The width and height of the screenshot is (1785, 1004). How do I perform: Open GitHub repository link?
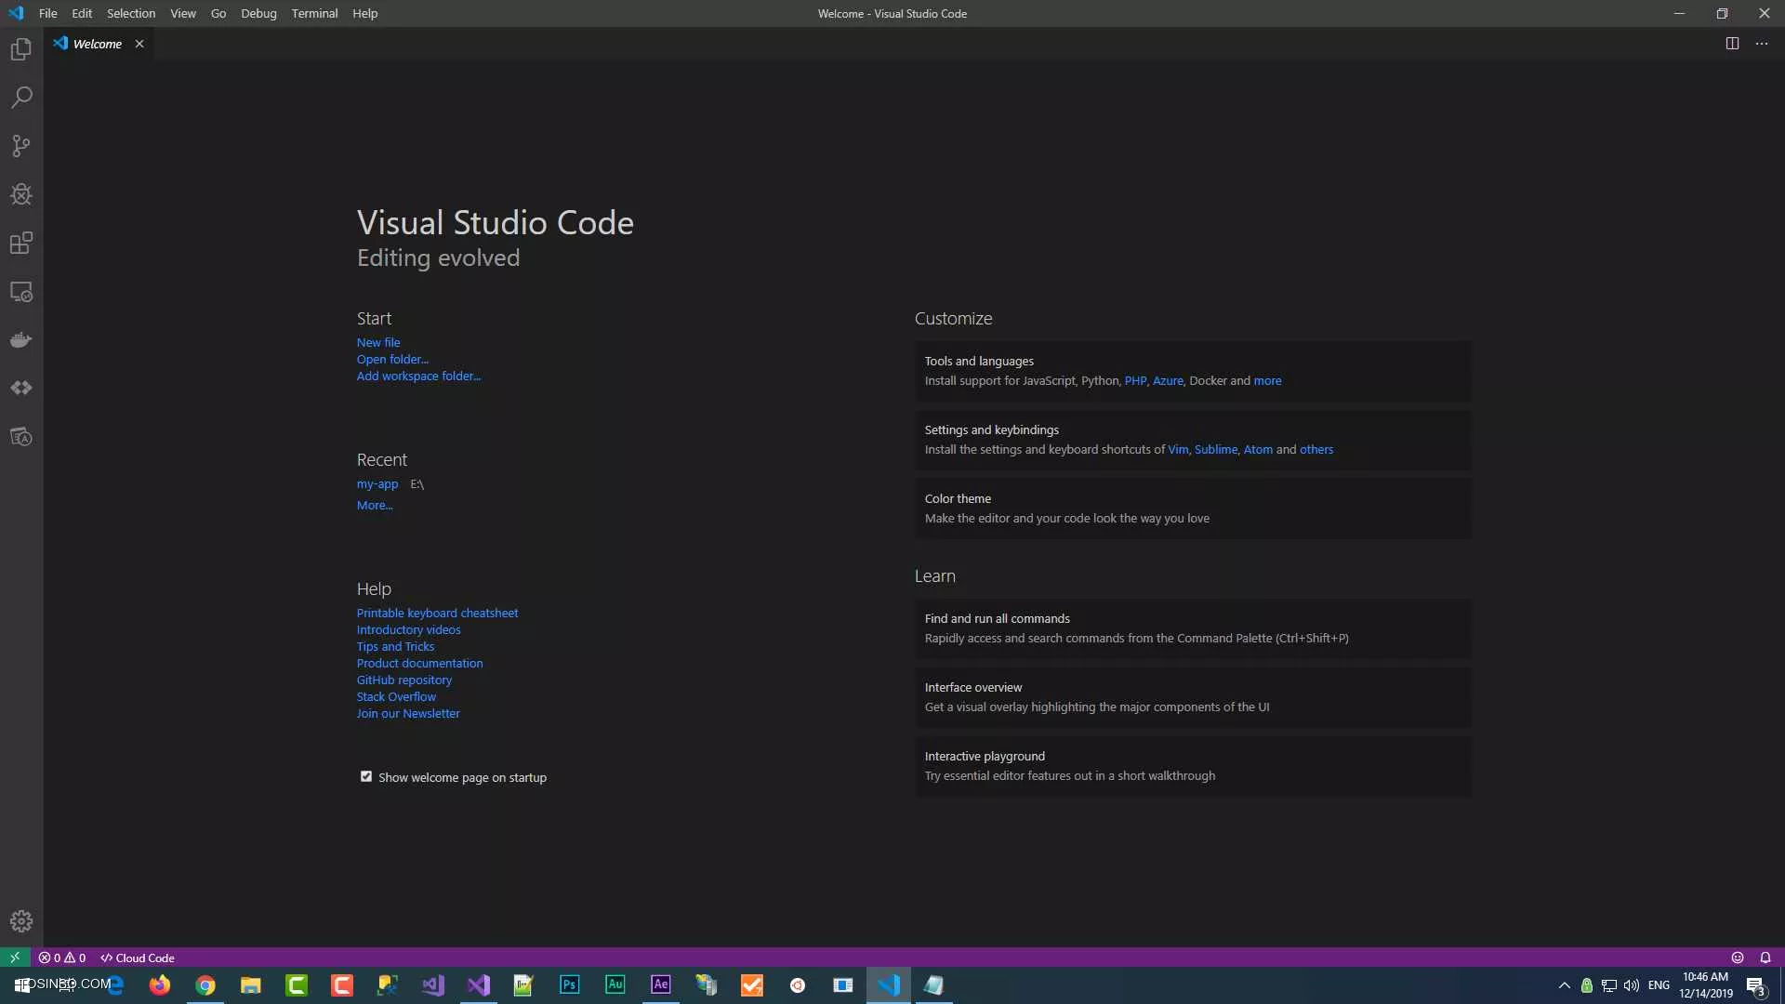pos(404,680)
